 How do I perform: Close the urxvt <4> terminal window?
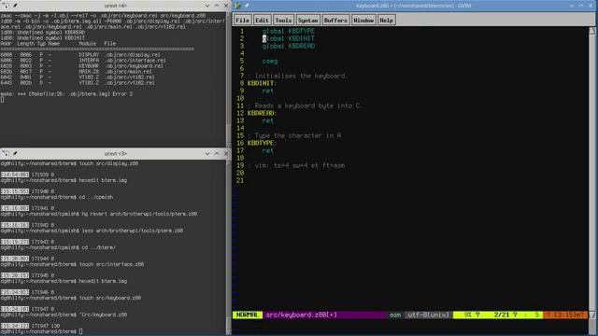226,6
